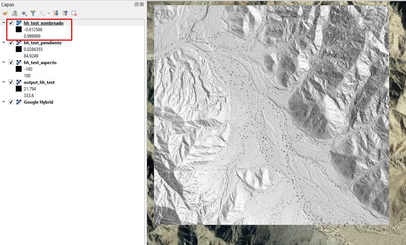
Task: Disable the Google Hybrid layer checkbox
Action: [x=11, y=102]
